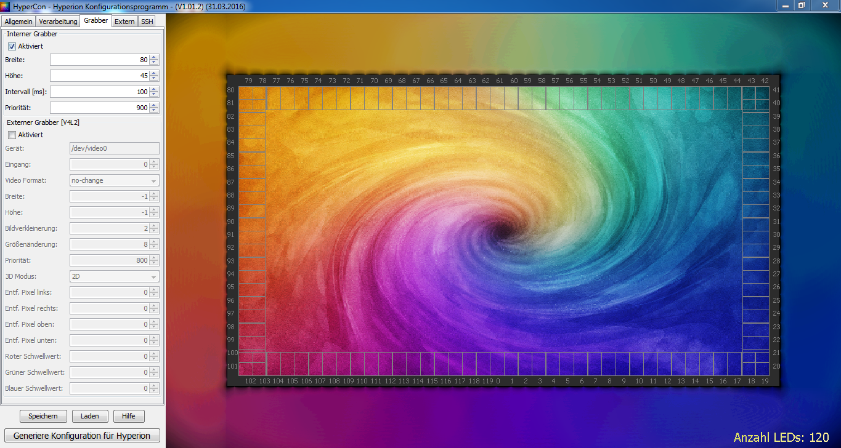Viewport: 841px width, 448px height.
Task: Increase Intervall [ms] value with up arrow
Action: pyautogui.click(x=154, y=89)
